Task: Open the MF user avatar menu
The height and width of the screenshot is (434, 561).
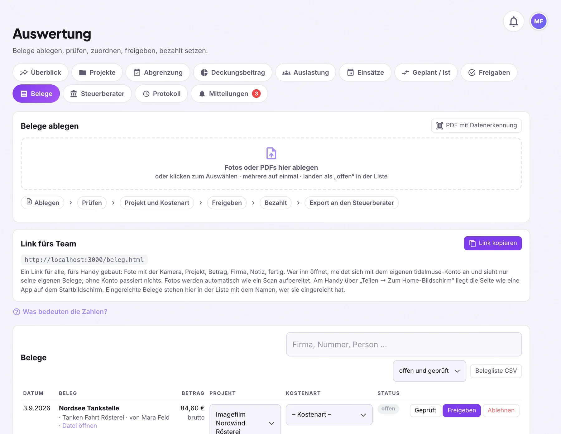Action: point(539,21)
